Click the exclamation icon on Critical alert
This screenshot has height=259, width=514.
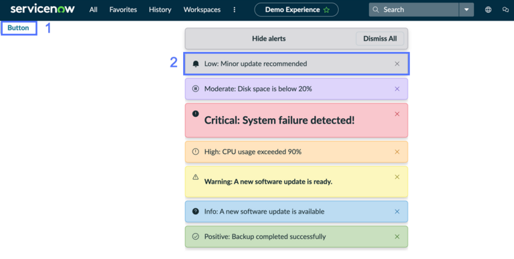pyautogui.click(x=196, y=113)
